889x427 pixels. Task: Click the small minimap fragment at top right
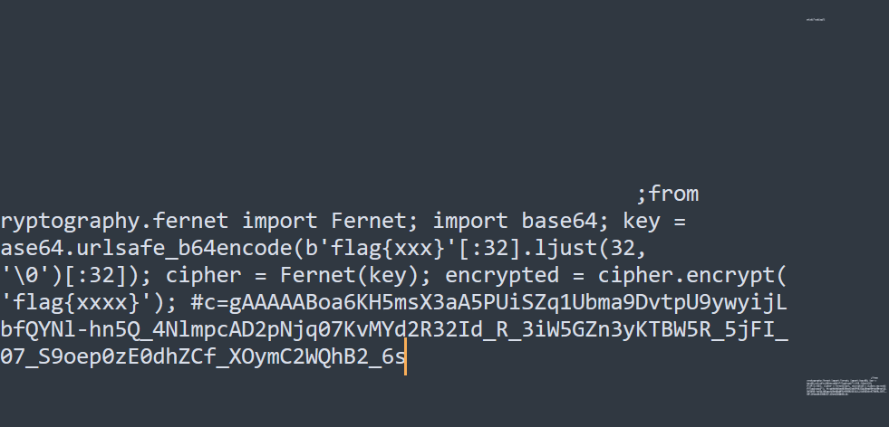[816, 19]
